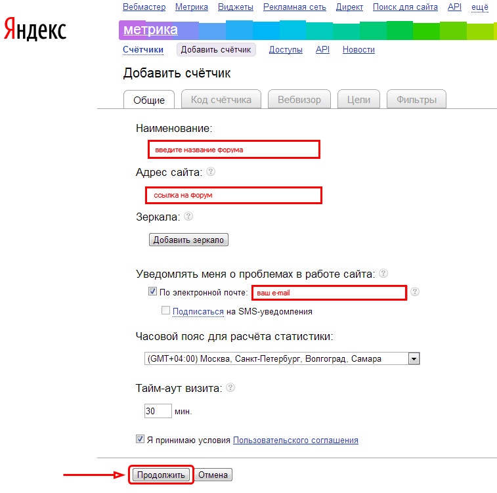The image size is (497, 493).
Task: Open the help icon next to Зеркала
Action: point(188,217)
